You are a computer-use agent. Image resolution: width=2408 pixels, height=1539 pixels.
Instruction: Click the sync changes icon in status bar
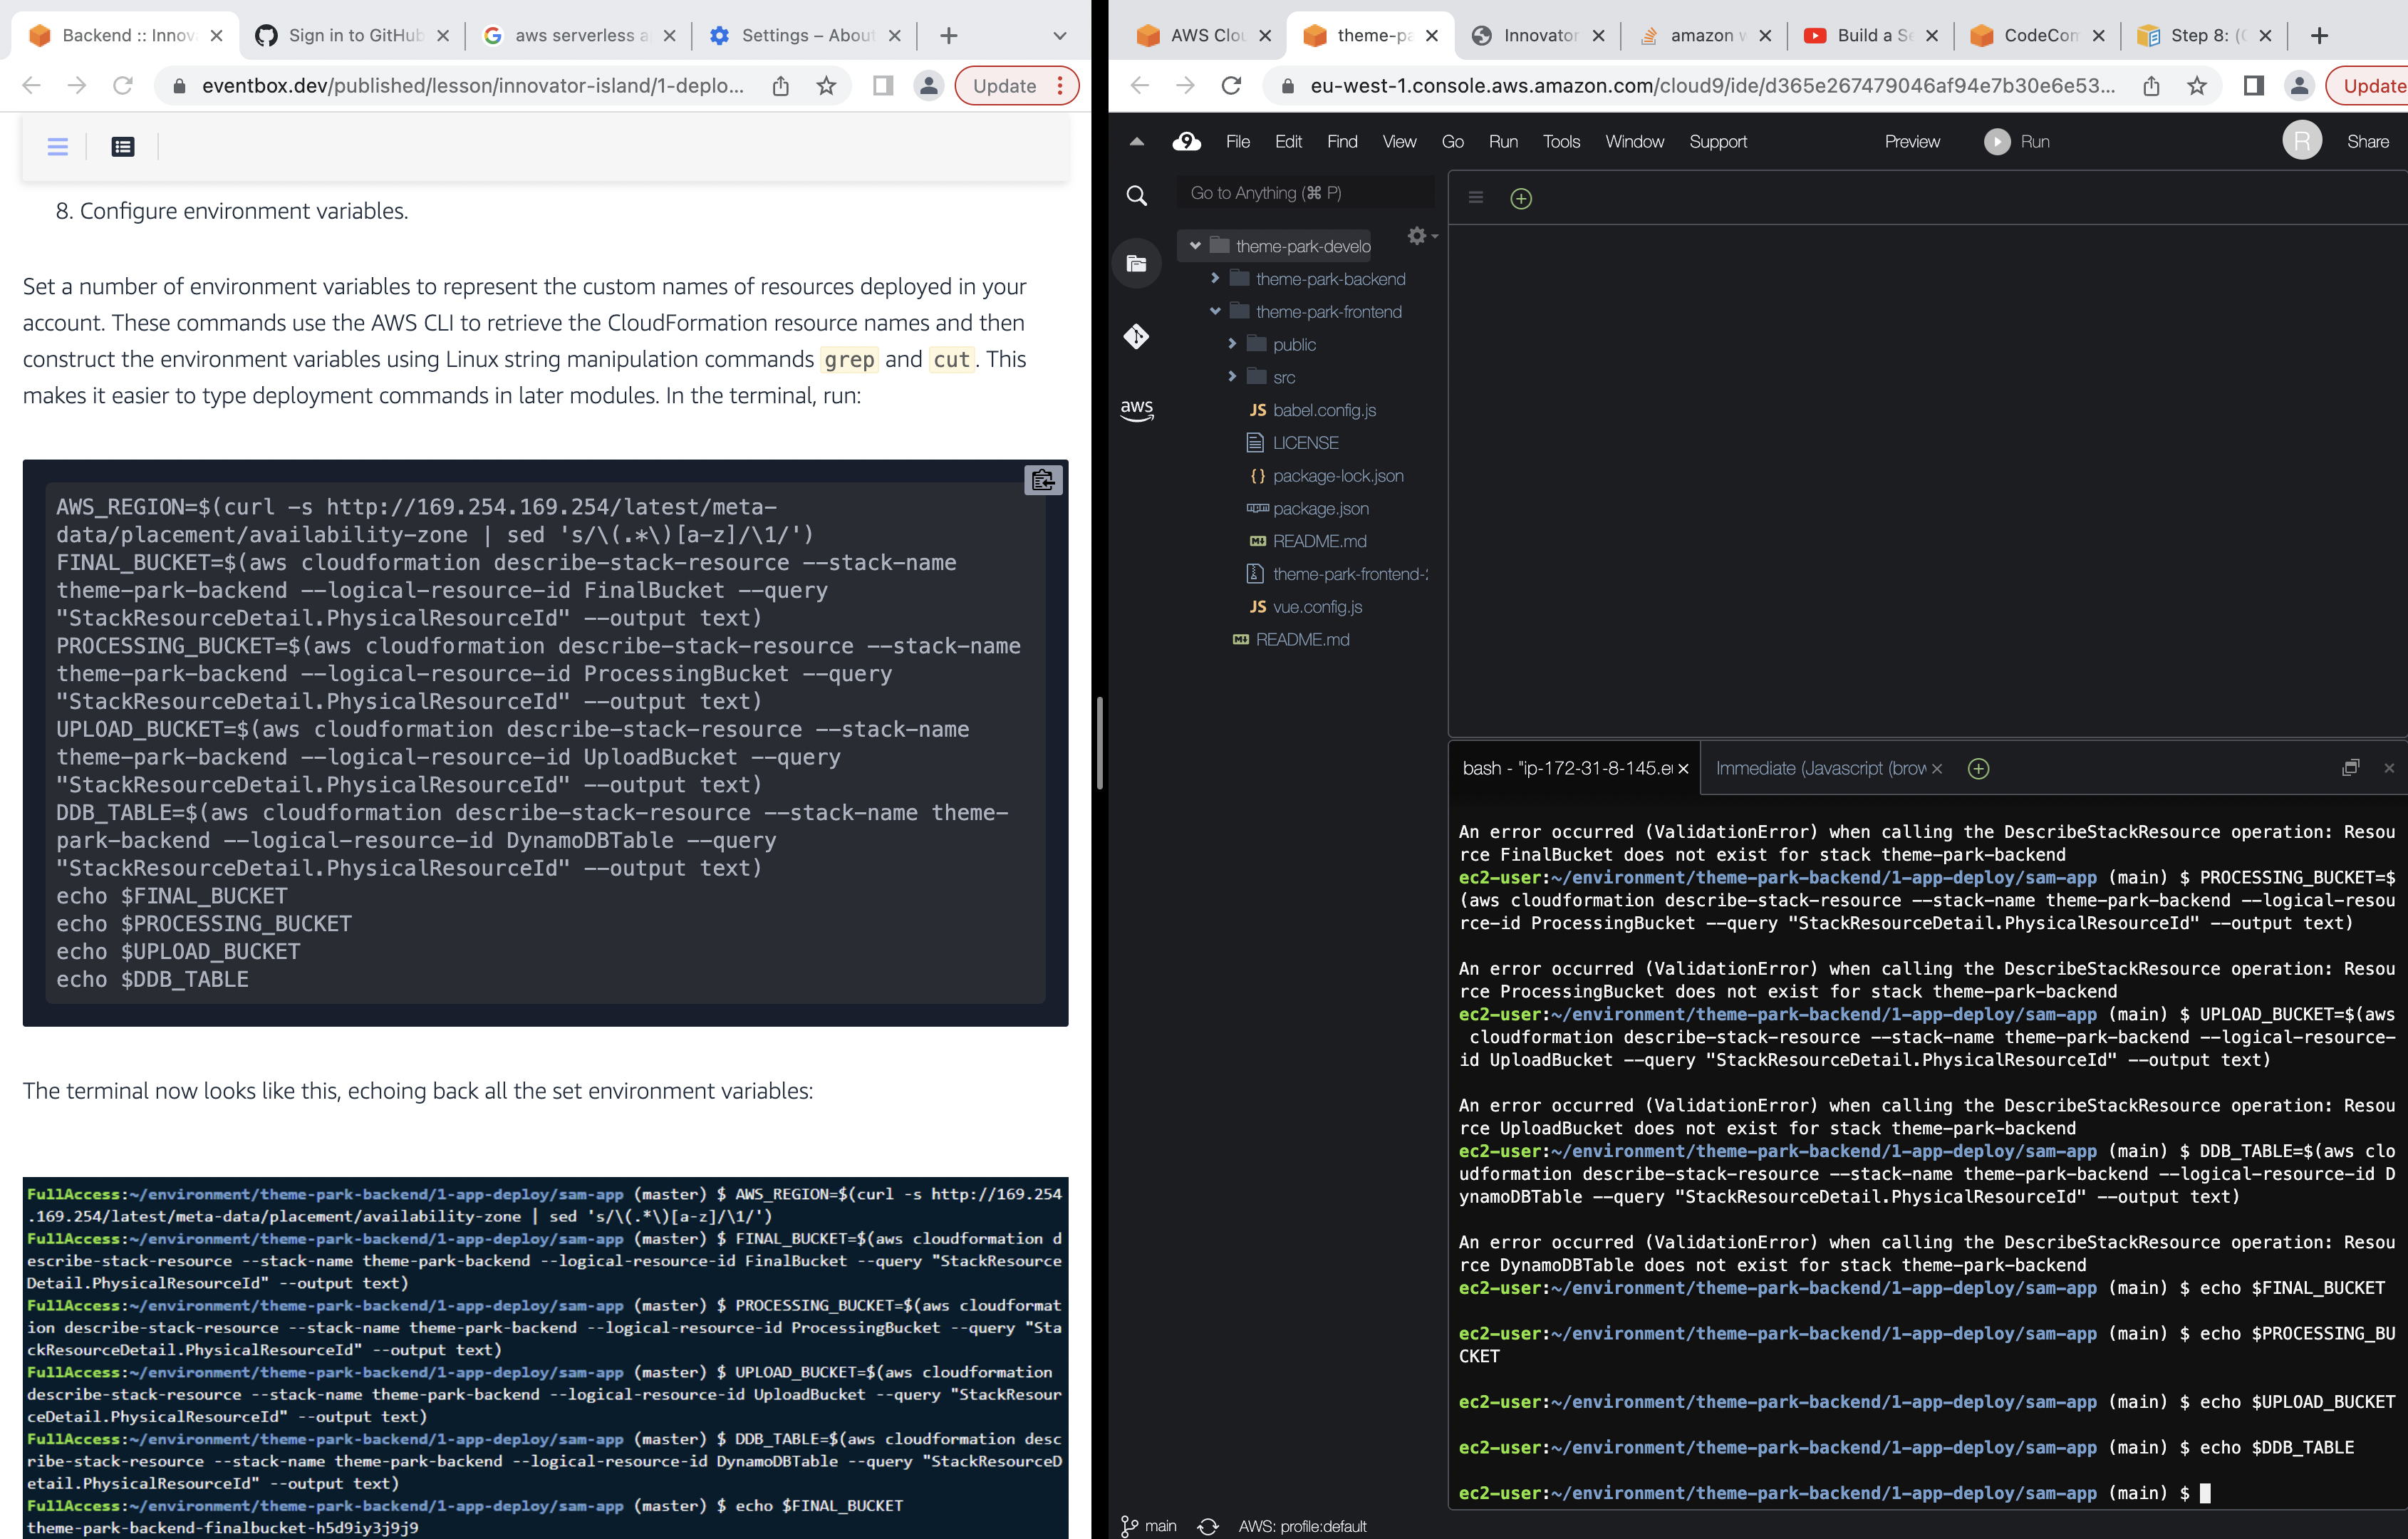[1208, 1526]
